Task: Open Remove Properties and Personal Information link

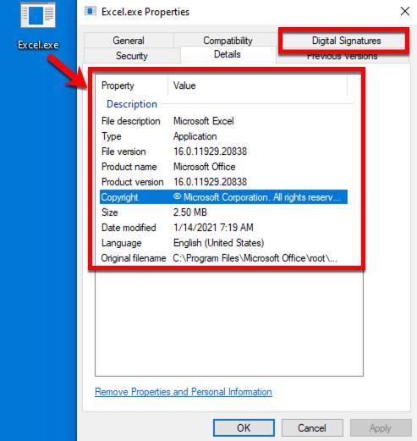Action: coord(184,392)
